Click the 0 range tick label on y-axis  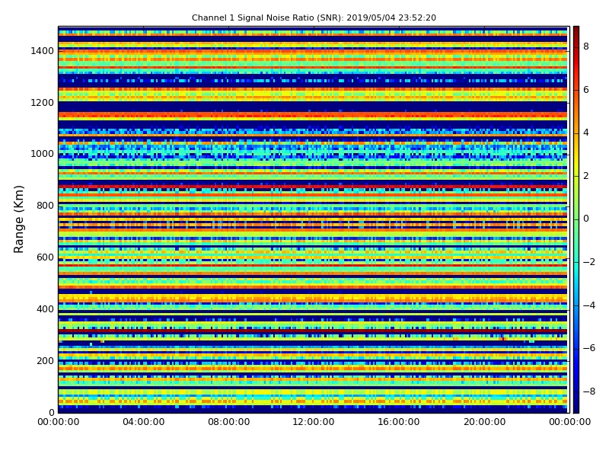click(51, 412)
